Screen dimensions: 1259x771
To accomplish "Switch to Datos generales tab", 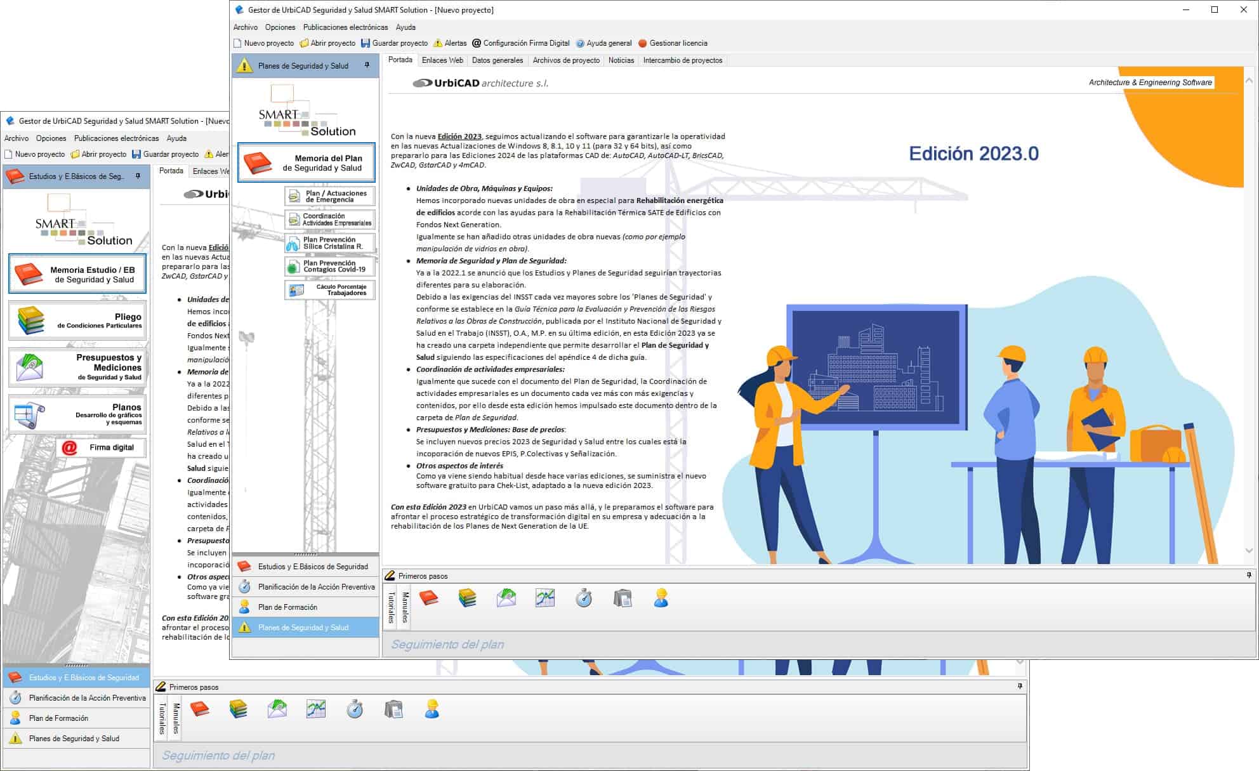I will (498, 60).
